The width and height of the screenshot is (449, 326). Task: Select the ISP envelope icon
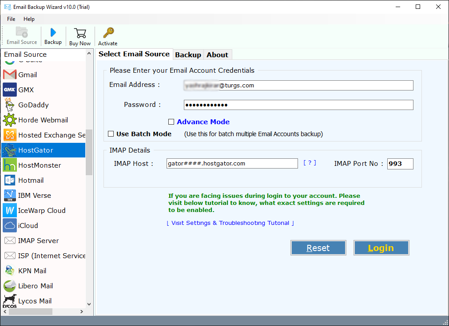[10, 255]
